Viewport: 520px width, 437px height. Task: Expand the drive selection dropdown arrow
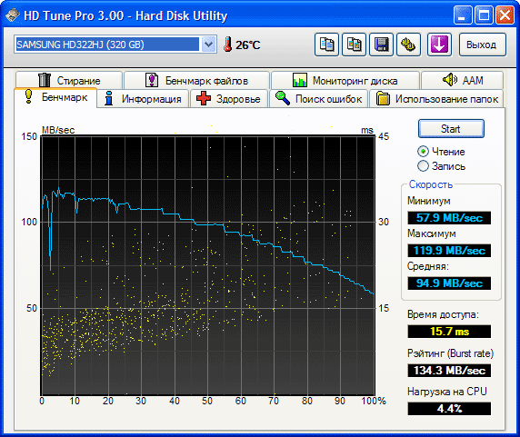pyautogui.click(x=208, y=45)
